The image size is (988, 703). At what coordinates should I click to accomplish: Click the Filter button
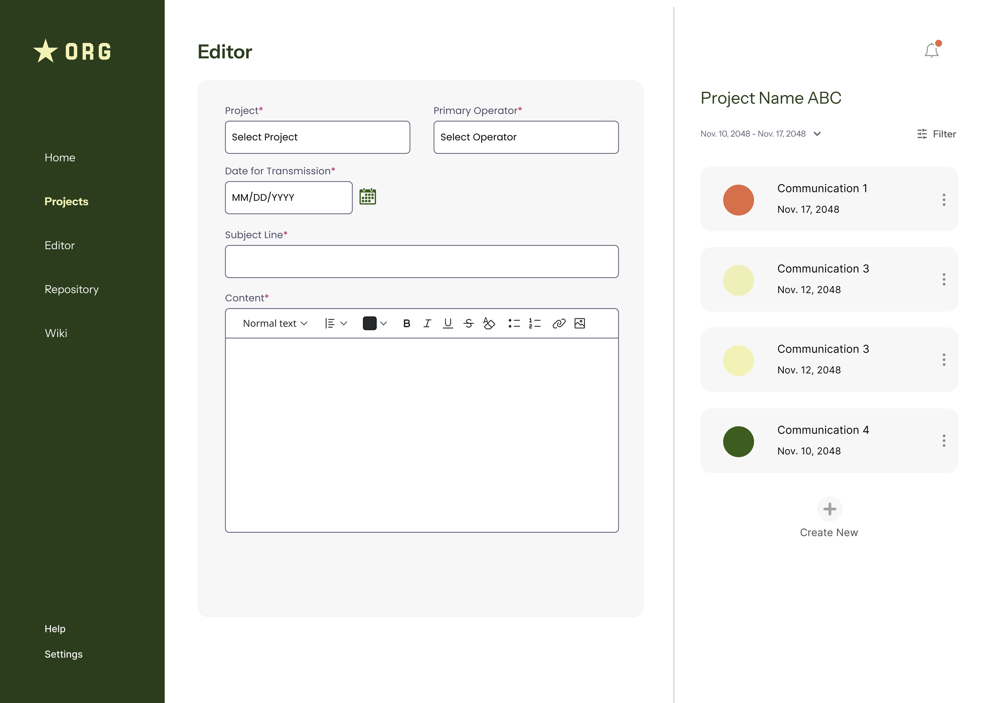pyautogui.click(x=936, y=134)
